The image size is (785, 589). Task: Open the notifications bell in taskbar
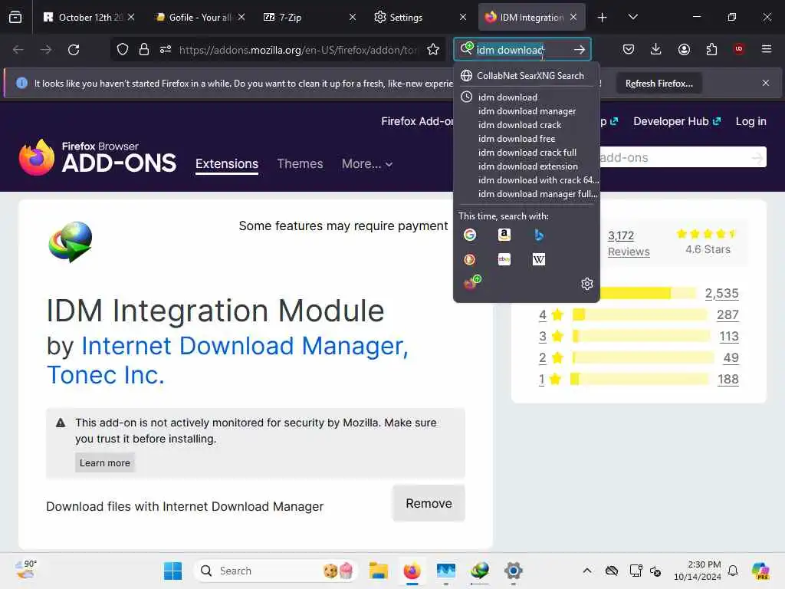tap(733, 571)
